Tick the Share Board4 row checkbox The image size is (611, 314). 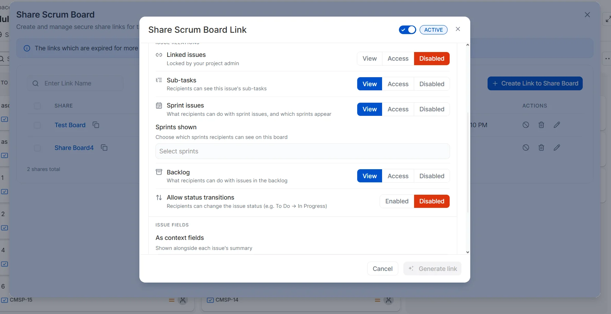(37, 148)
